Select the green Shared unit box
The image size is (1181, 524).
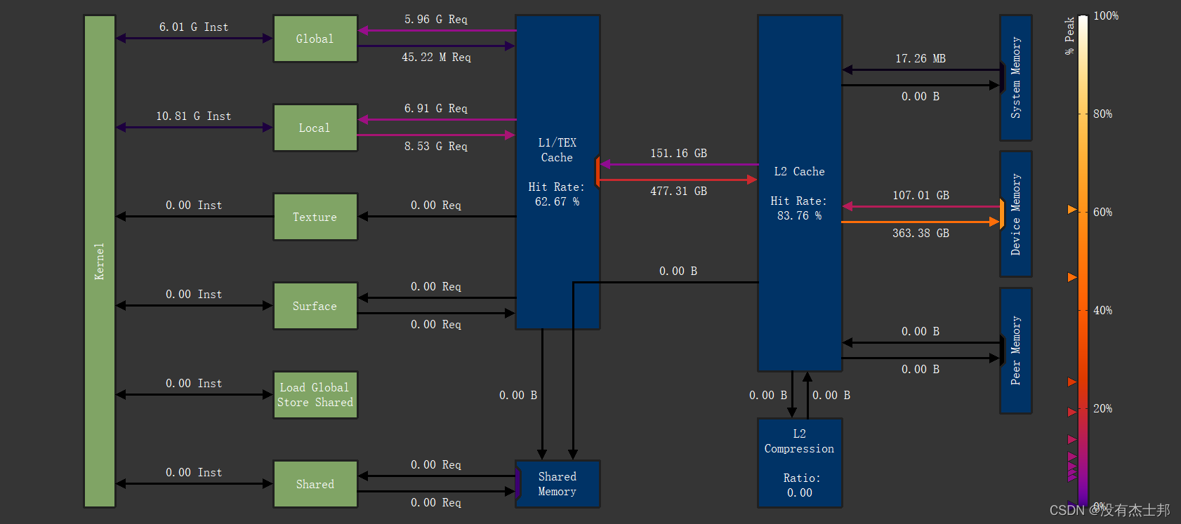(315, 484)
